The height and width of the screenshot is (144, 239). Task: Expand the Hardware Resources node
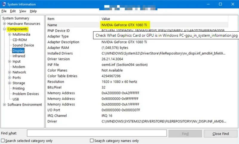pos(4,24)
